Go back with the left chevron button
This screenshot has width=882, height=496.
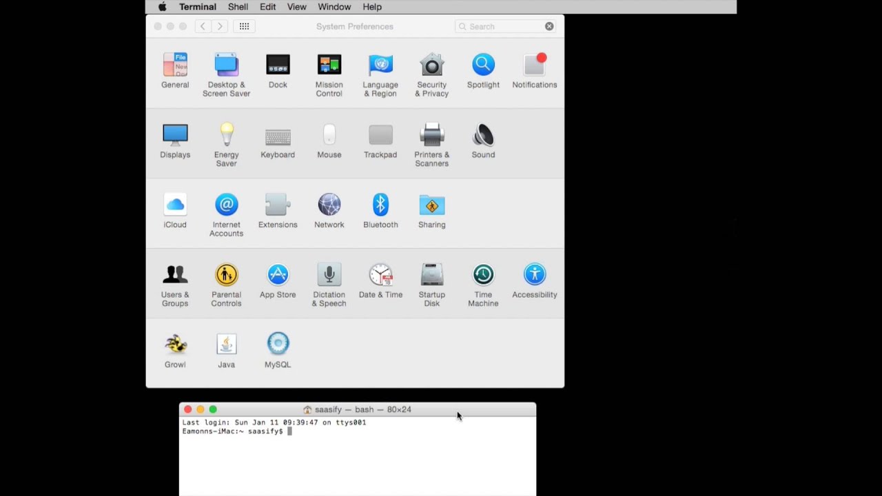(203, 26)
